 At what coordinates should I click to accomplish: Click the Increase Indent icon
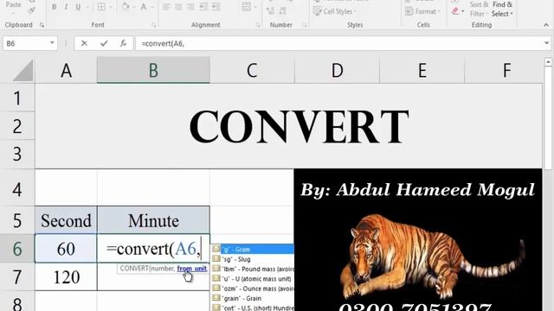pyautogui.click(x=216, y=7)
